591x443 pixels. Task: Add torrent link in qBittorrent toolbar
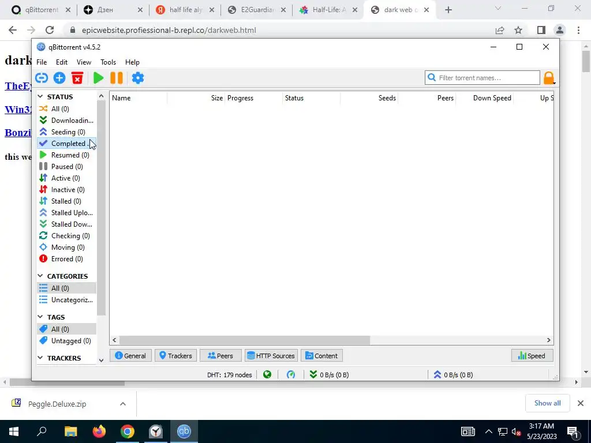pos(42,78)
